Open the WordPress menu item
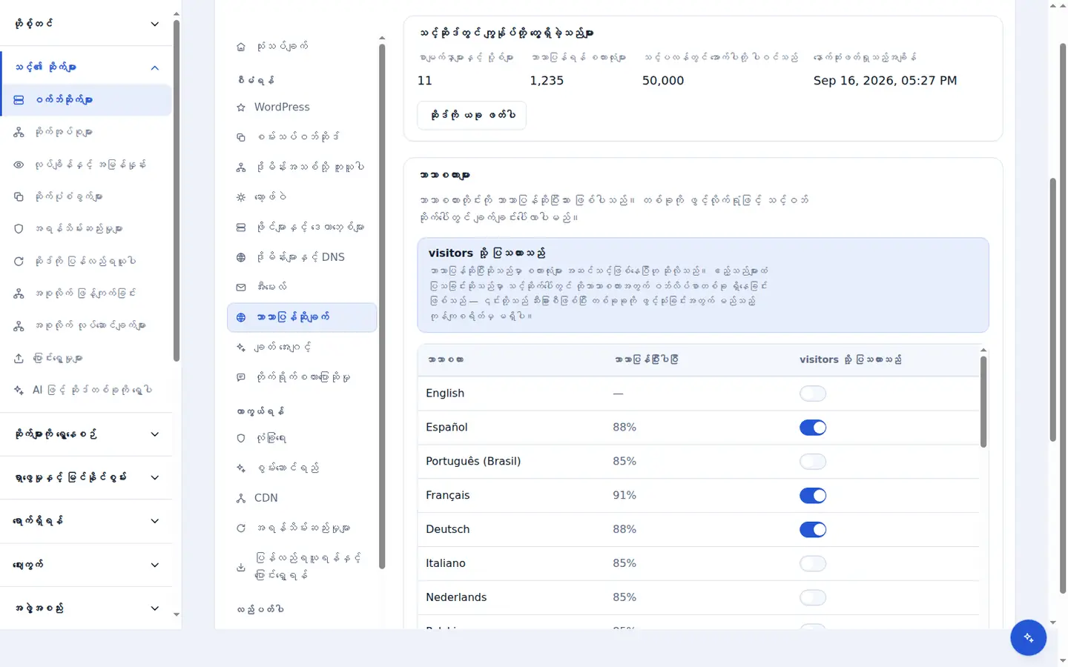Viewport: 1068px width, 667px height. tap(302, 107)
